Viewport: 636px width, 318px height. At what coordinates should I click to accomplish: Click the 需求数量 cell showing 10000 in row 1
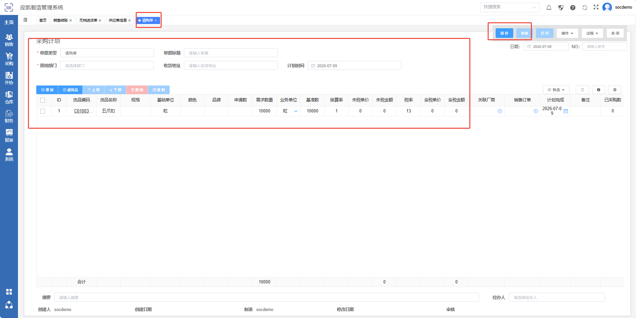click(264, 111)
